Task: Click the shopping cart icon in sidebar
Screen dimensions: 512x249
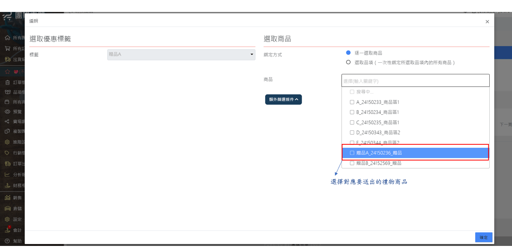Action: point(7,49)
